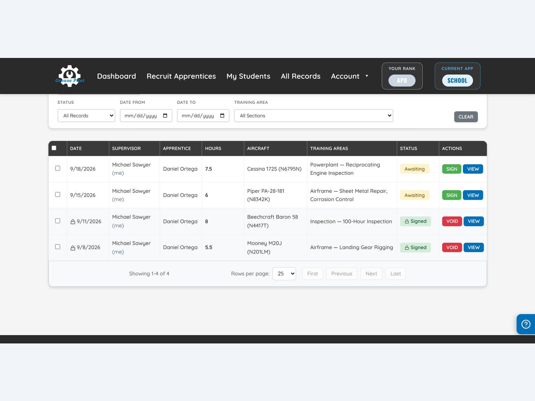Open the help question-mark widget
The image size is (535, 401).
click(526, 324)
